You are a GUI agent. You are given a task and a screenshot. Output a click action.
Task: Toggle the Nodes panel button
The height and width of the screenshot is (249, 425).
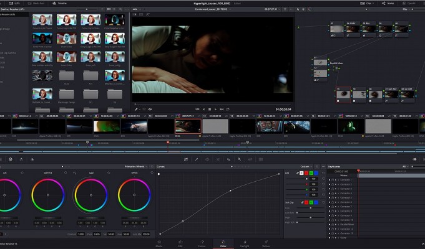coord(388,3)
